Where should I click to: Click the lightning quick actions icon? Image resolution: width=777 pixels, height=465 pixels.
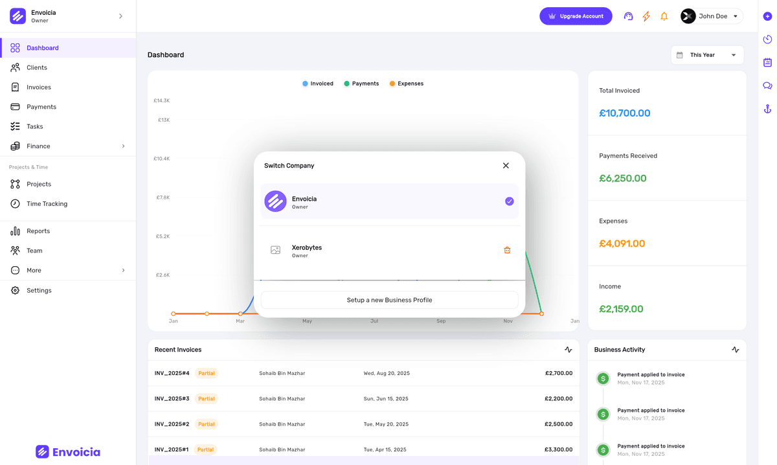pyautogui.click(x=646, y=16)
